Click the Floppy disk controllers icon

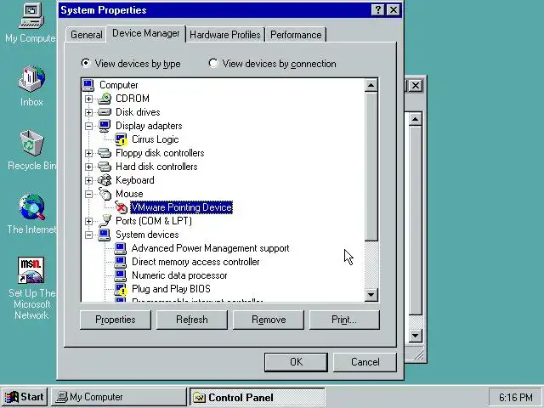click(x=104, y=153)
